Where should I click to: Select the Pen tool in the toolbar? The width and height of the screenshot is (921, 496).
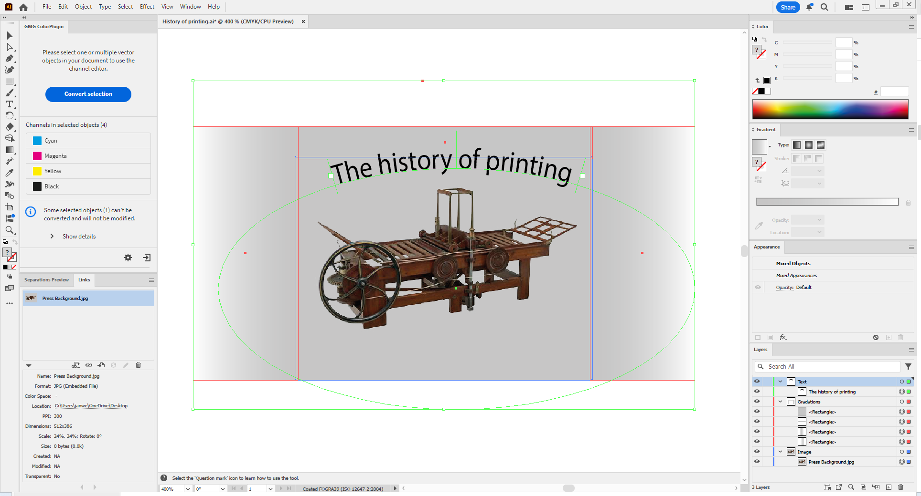coord(10,58)
